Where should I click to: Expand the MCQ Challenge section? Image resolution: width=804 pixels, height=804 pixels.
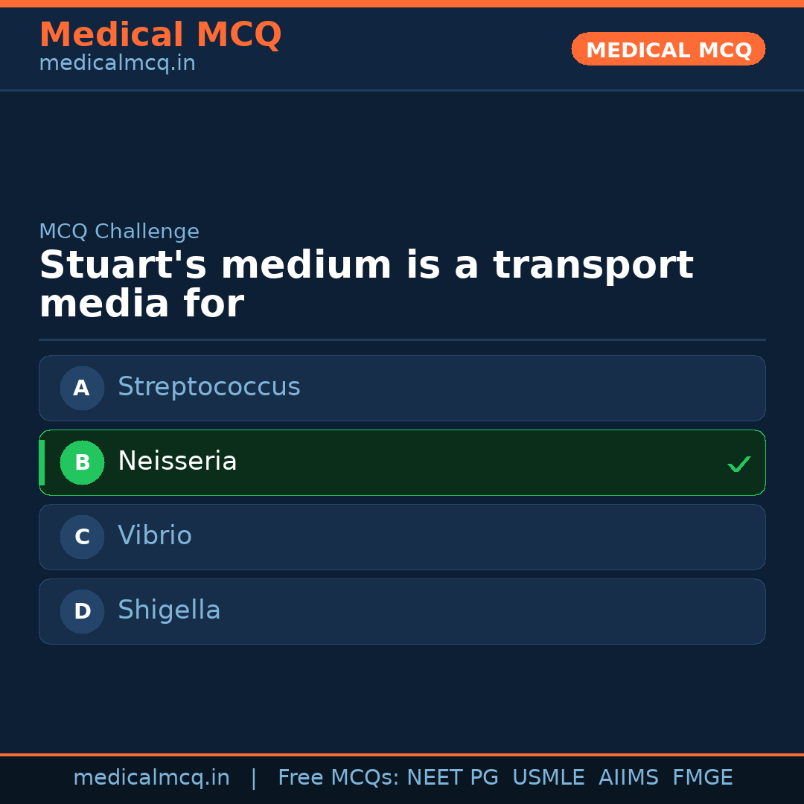click(119, 232)
